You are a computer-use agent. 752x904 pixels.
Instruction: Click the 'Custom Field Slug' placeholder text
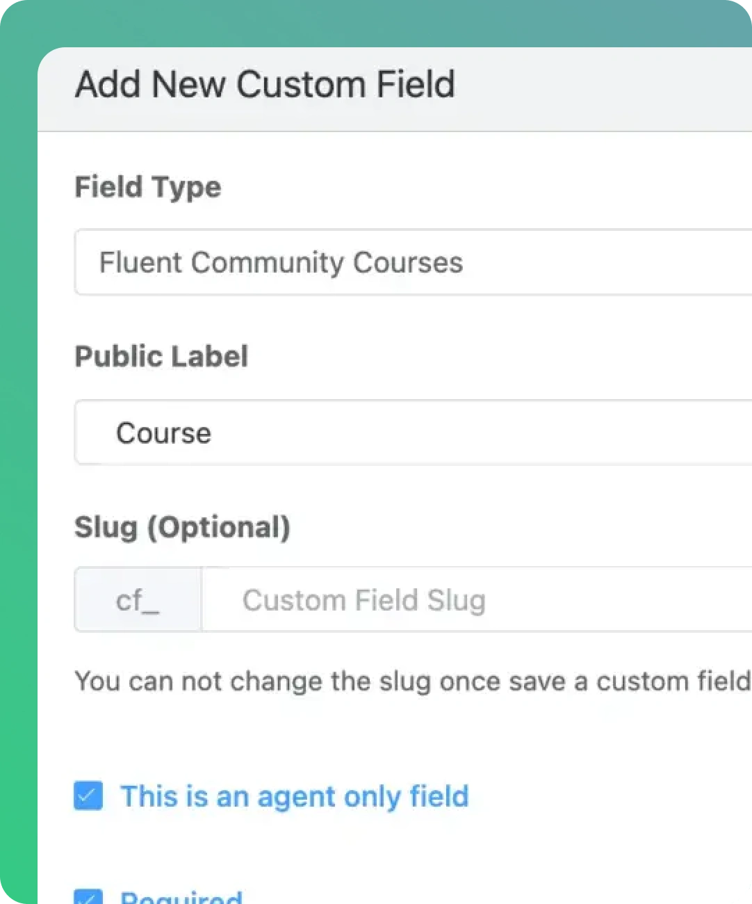click(x=363, y=600)
